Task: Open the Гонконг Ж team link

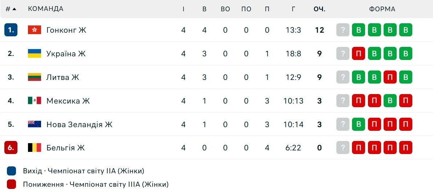Action: point(66,30)
